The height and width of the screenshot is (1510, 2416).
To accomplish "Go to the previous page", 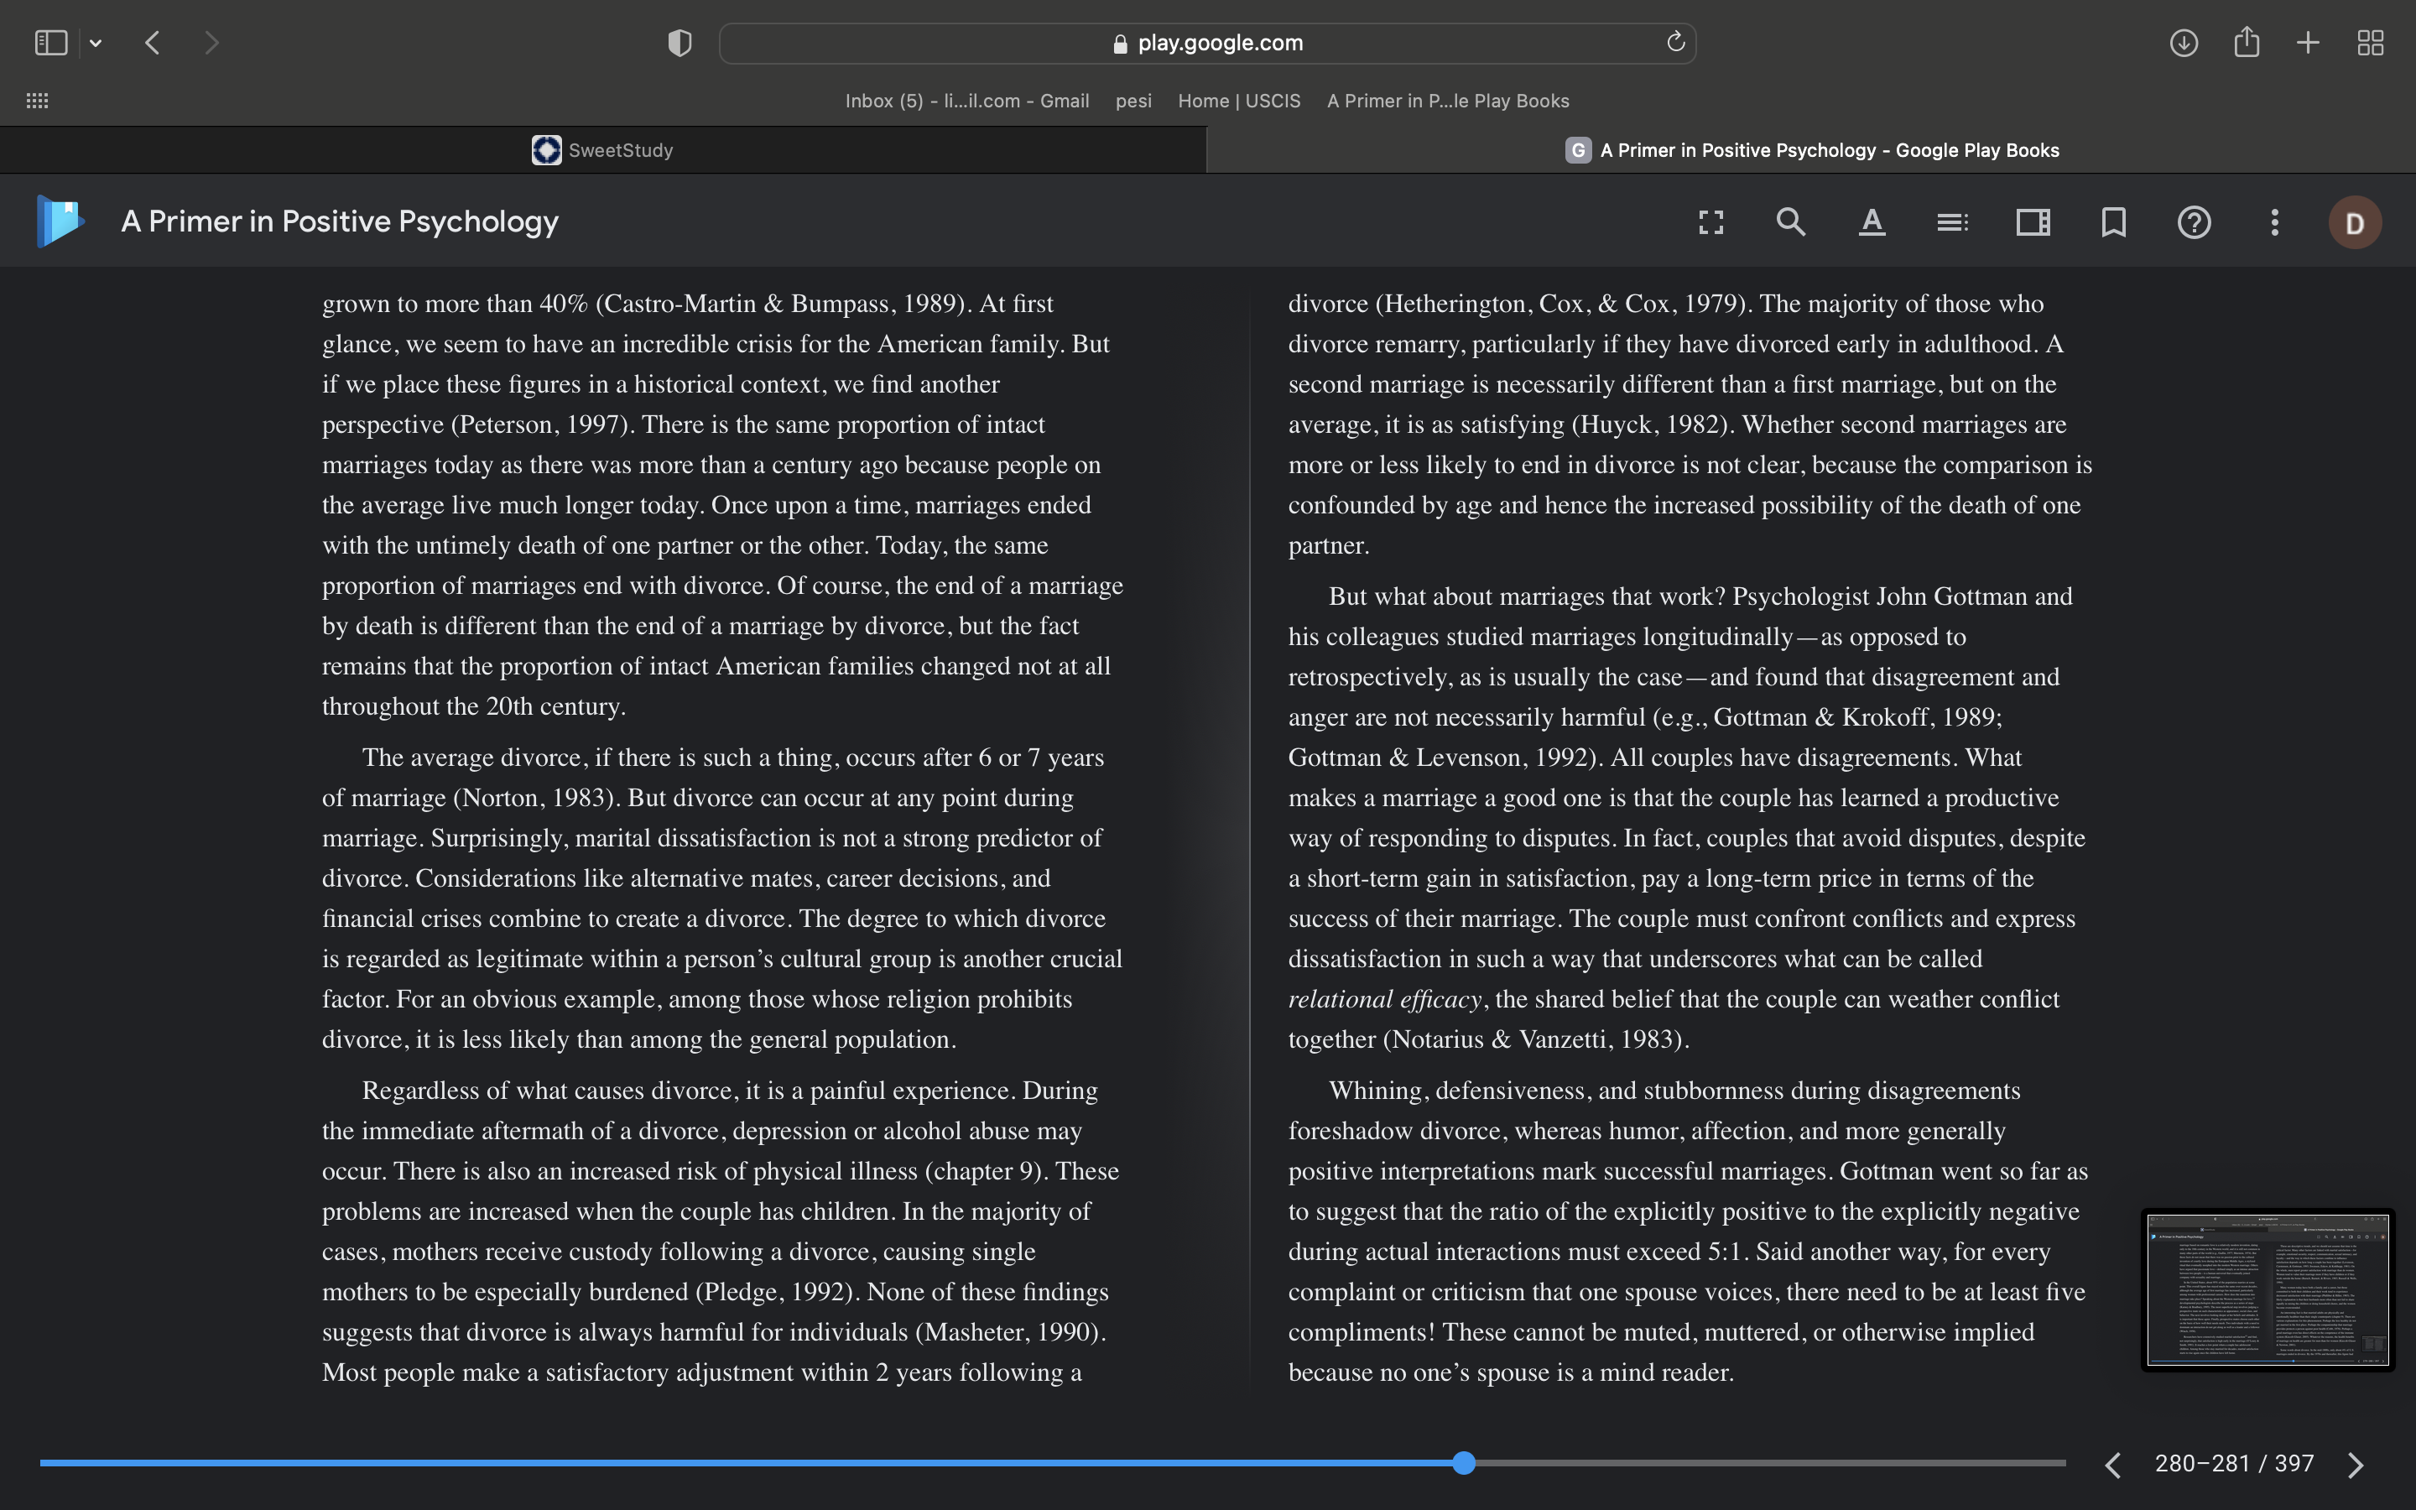I will [2112, 1464].
